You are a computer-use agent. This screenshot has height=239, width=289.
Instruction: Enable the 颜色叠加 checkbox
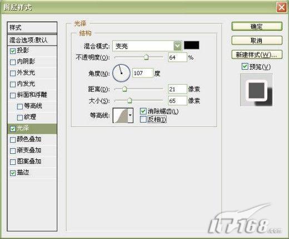pos(13,140)
